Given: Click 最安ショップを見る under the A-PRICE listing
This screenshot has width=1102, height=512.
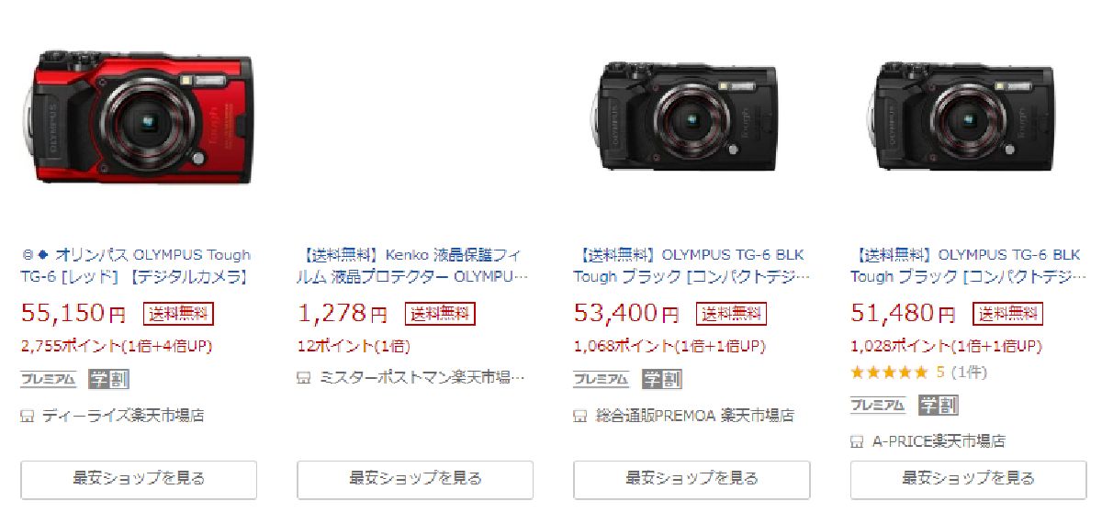Looking at the screenshot, I should [x=969, y=479].
